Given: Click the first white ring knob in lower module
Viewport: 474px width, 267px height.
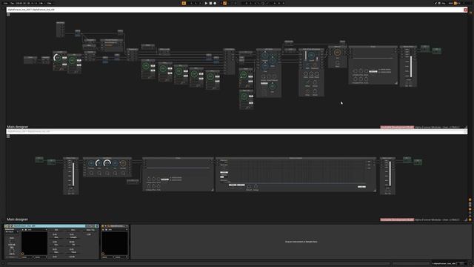Looking at the screenshot, I should tap(99, 163).
